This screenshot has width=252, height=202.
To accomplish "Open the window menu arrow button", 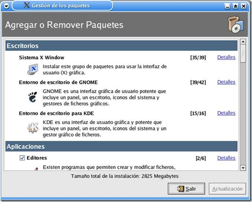I will pos(6,6).
